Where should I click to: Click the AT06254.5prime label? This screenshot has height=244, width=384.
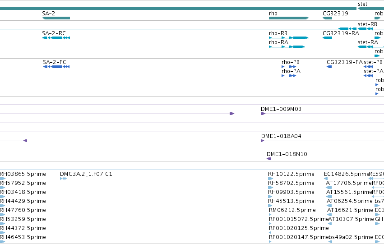point(350,201)
